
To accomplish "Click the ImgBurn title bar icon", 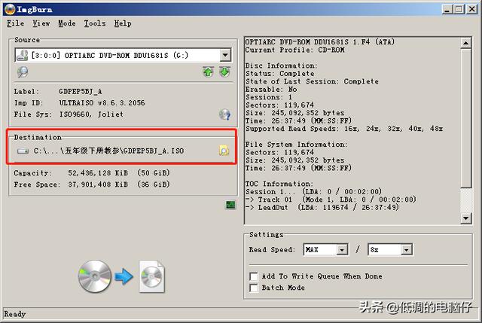I will click(9, 8).
